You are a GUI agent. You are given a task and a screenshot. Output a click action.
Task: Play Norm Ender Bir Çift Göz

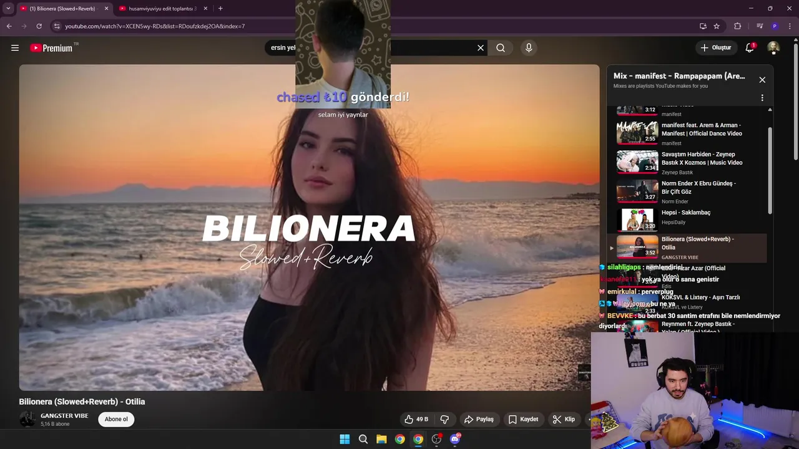(689, 191)
